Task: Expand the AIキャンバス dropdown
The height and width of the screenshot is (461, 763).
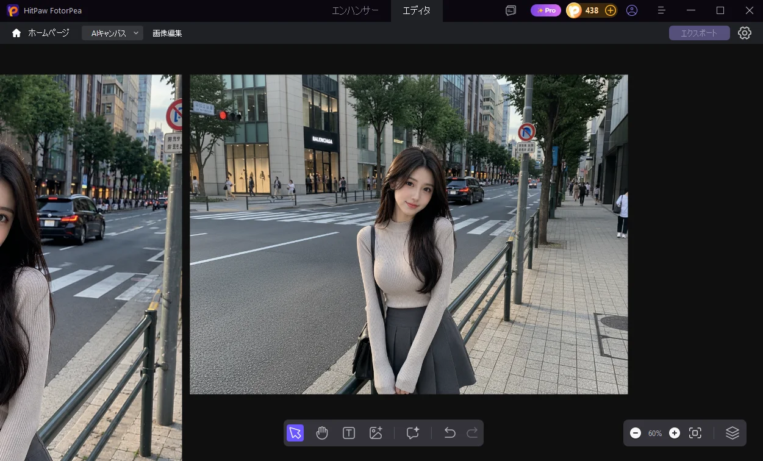Action: click(x=113, y=33)
